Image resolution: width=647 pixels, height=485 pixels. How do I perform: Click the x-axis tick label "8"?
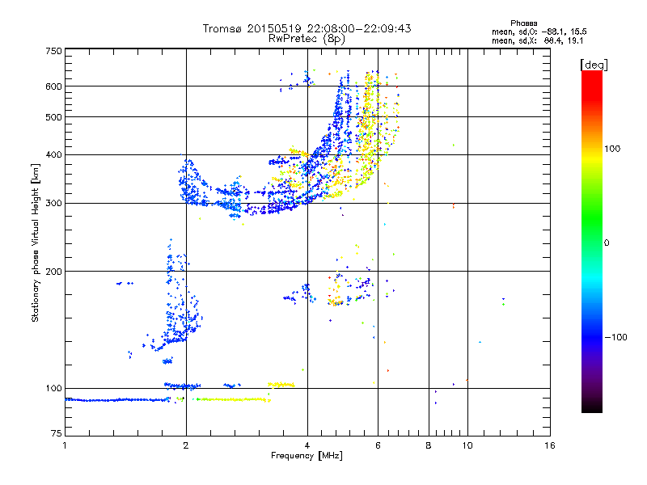[429, 445]
